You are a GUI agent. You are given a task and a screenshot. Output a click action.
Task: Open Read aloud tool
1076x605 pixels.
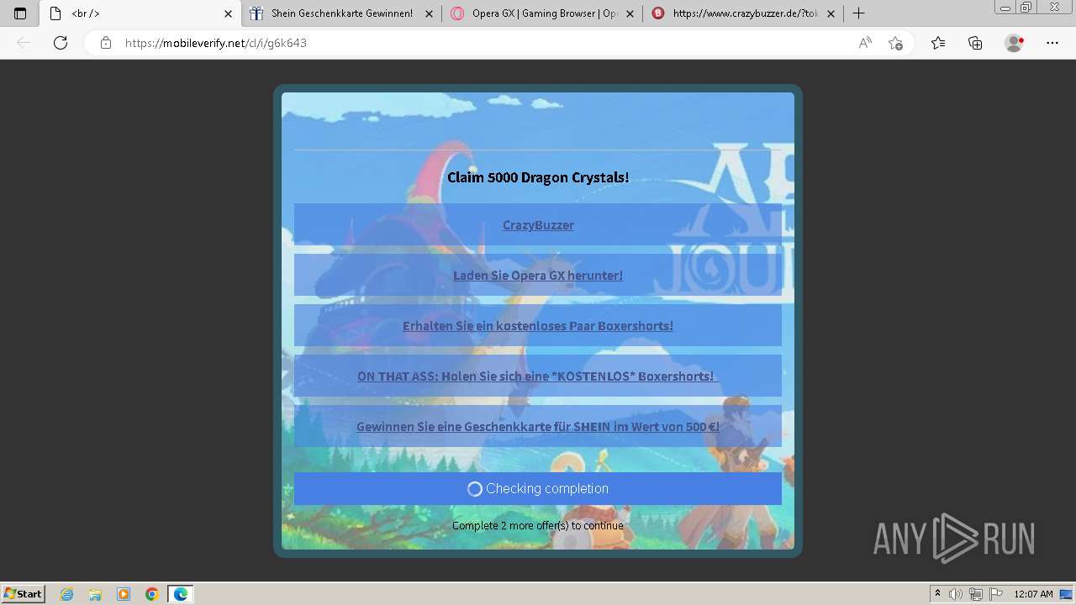point(865,43)
